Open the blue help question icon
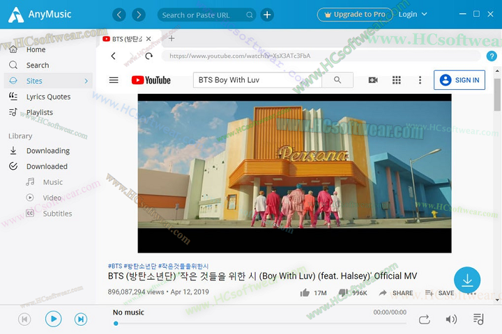Image resolution: width=502 pixels, height=334 pixels. (492, 56)
